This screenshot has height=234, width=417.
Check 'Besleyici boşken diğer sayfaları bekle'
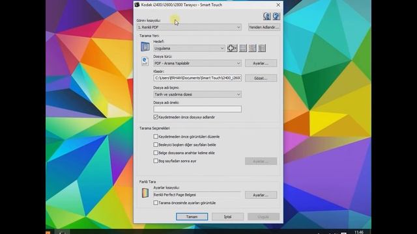pos(156,145)
